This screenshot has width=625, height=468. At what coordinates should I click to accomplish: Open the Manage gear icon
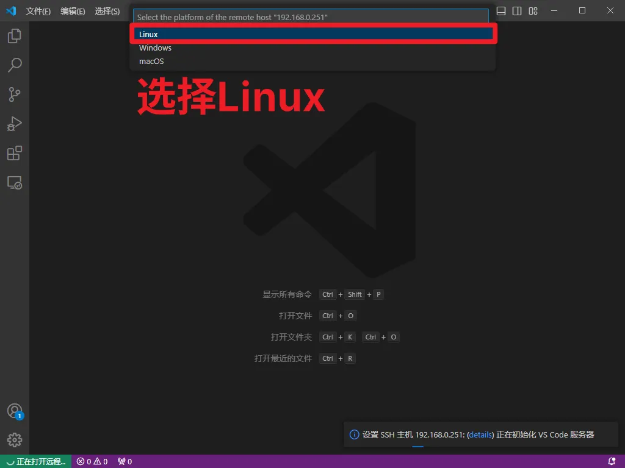coord(15,440)
